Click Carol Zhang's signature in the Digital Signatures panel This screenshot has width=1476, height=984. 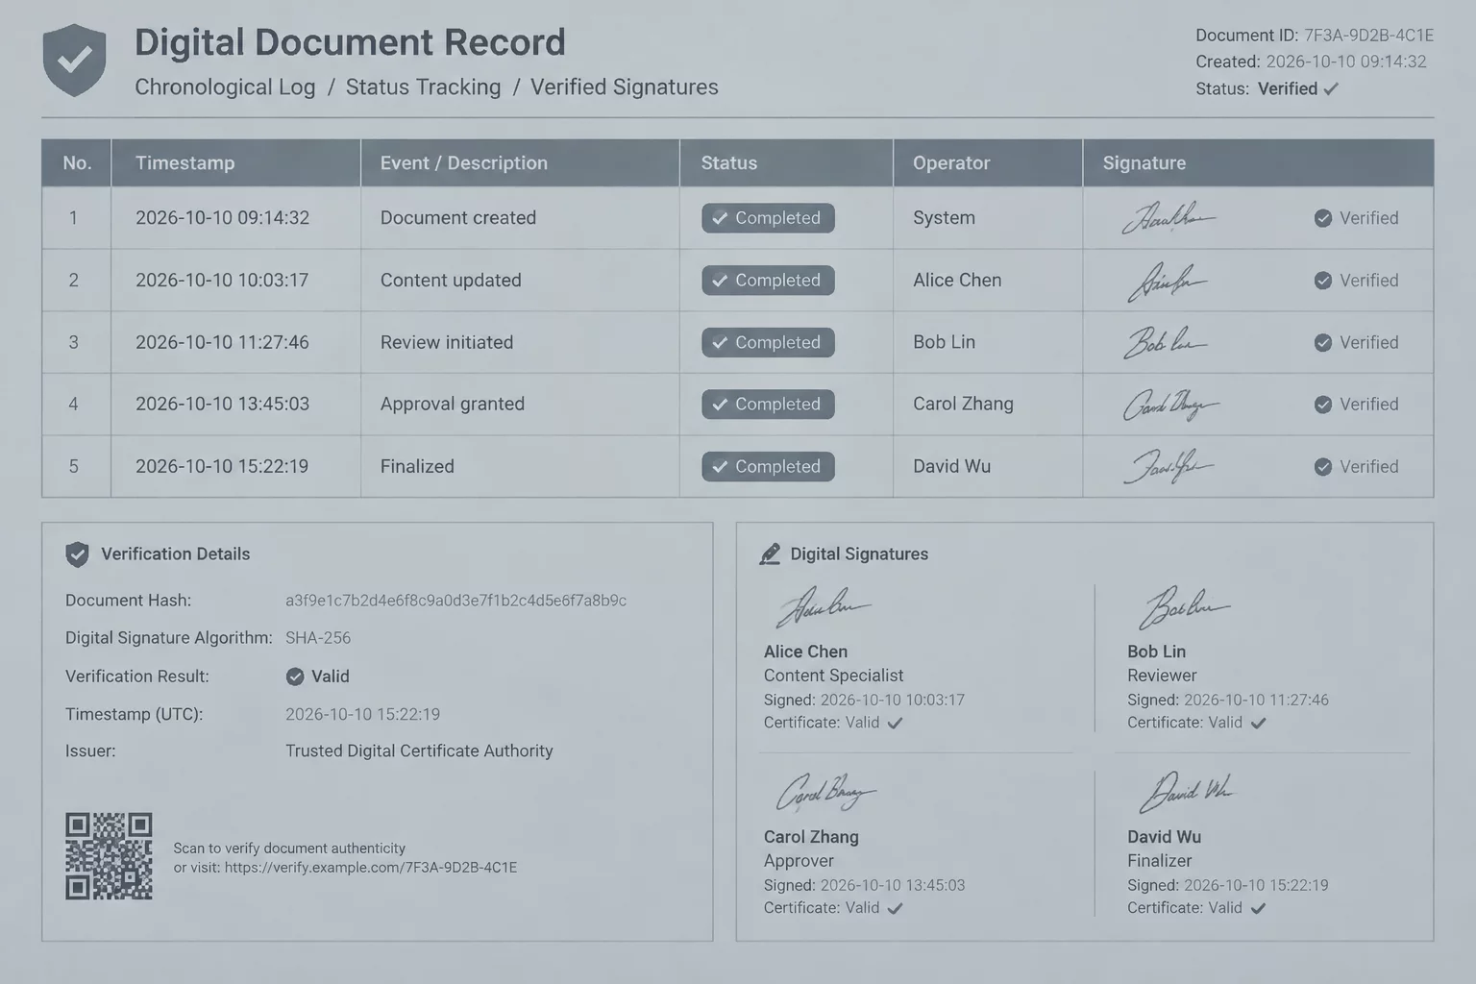point(825,793)
